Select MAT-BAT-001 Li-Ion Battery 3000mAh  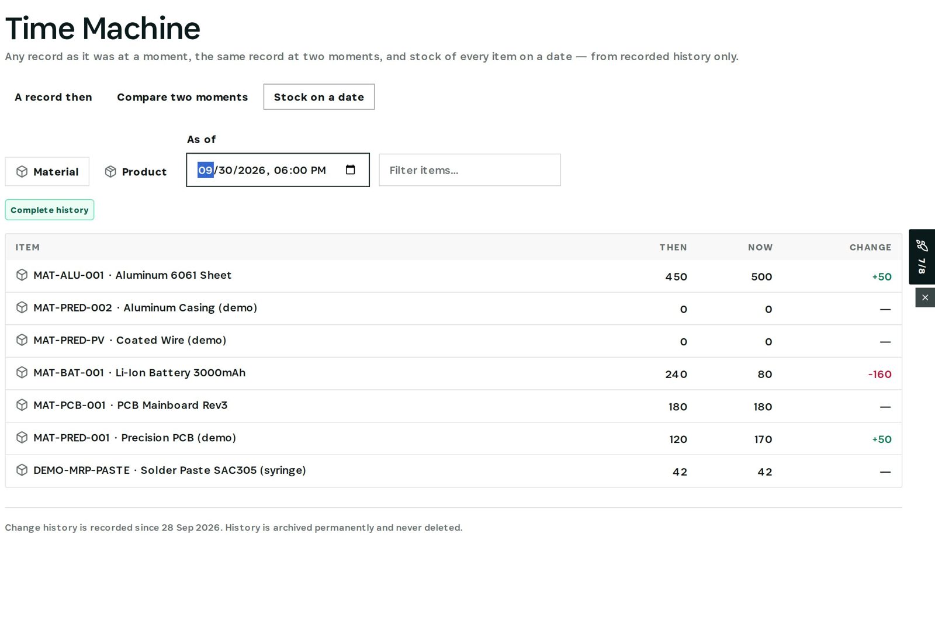453,373
